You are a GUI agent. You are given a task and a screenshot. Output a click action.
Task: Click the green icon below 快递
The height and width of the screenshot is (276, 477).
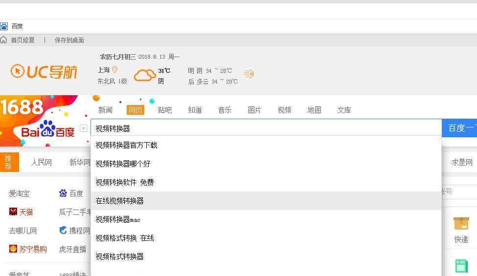[461, 266]
